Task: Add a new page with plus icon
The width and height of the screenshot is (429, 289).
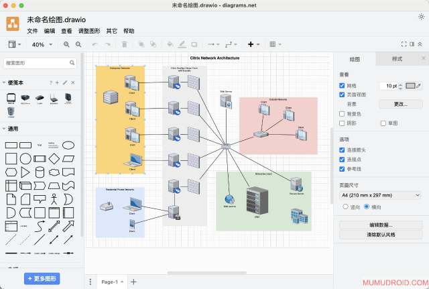Action: click(x=133, y=282)
